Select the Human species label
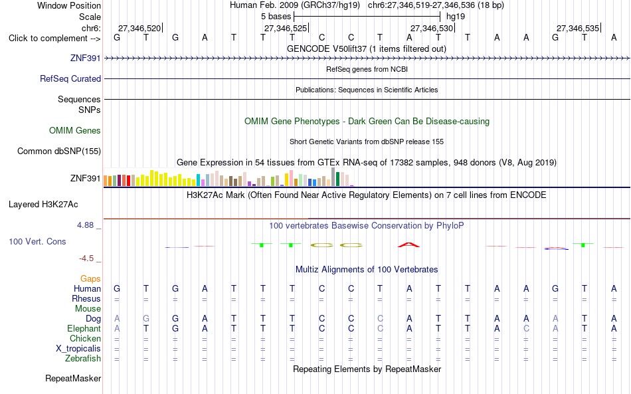Viewport: 631px width, 394px height. pyautogui.click(x=87, y=288)
